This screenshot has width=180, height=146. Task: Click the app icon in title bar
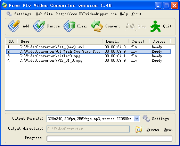click(5, 5)
